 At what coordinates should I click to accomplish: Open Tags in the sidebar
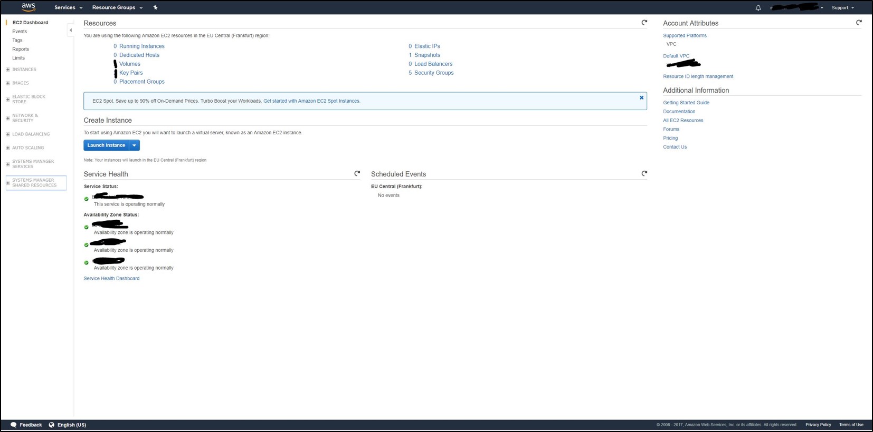[17, 41]
